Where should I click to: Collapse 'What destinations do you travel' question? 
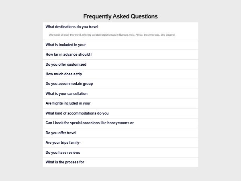120,27
